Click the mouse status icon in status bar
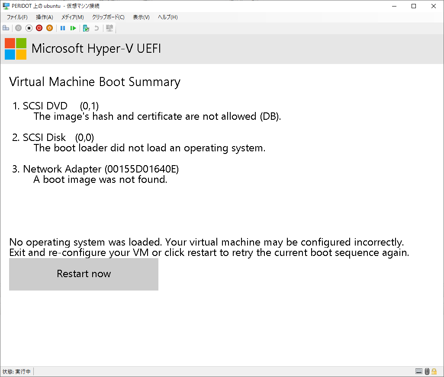 pyautogui.click(x=427, y=371)
